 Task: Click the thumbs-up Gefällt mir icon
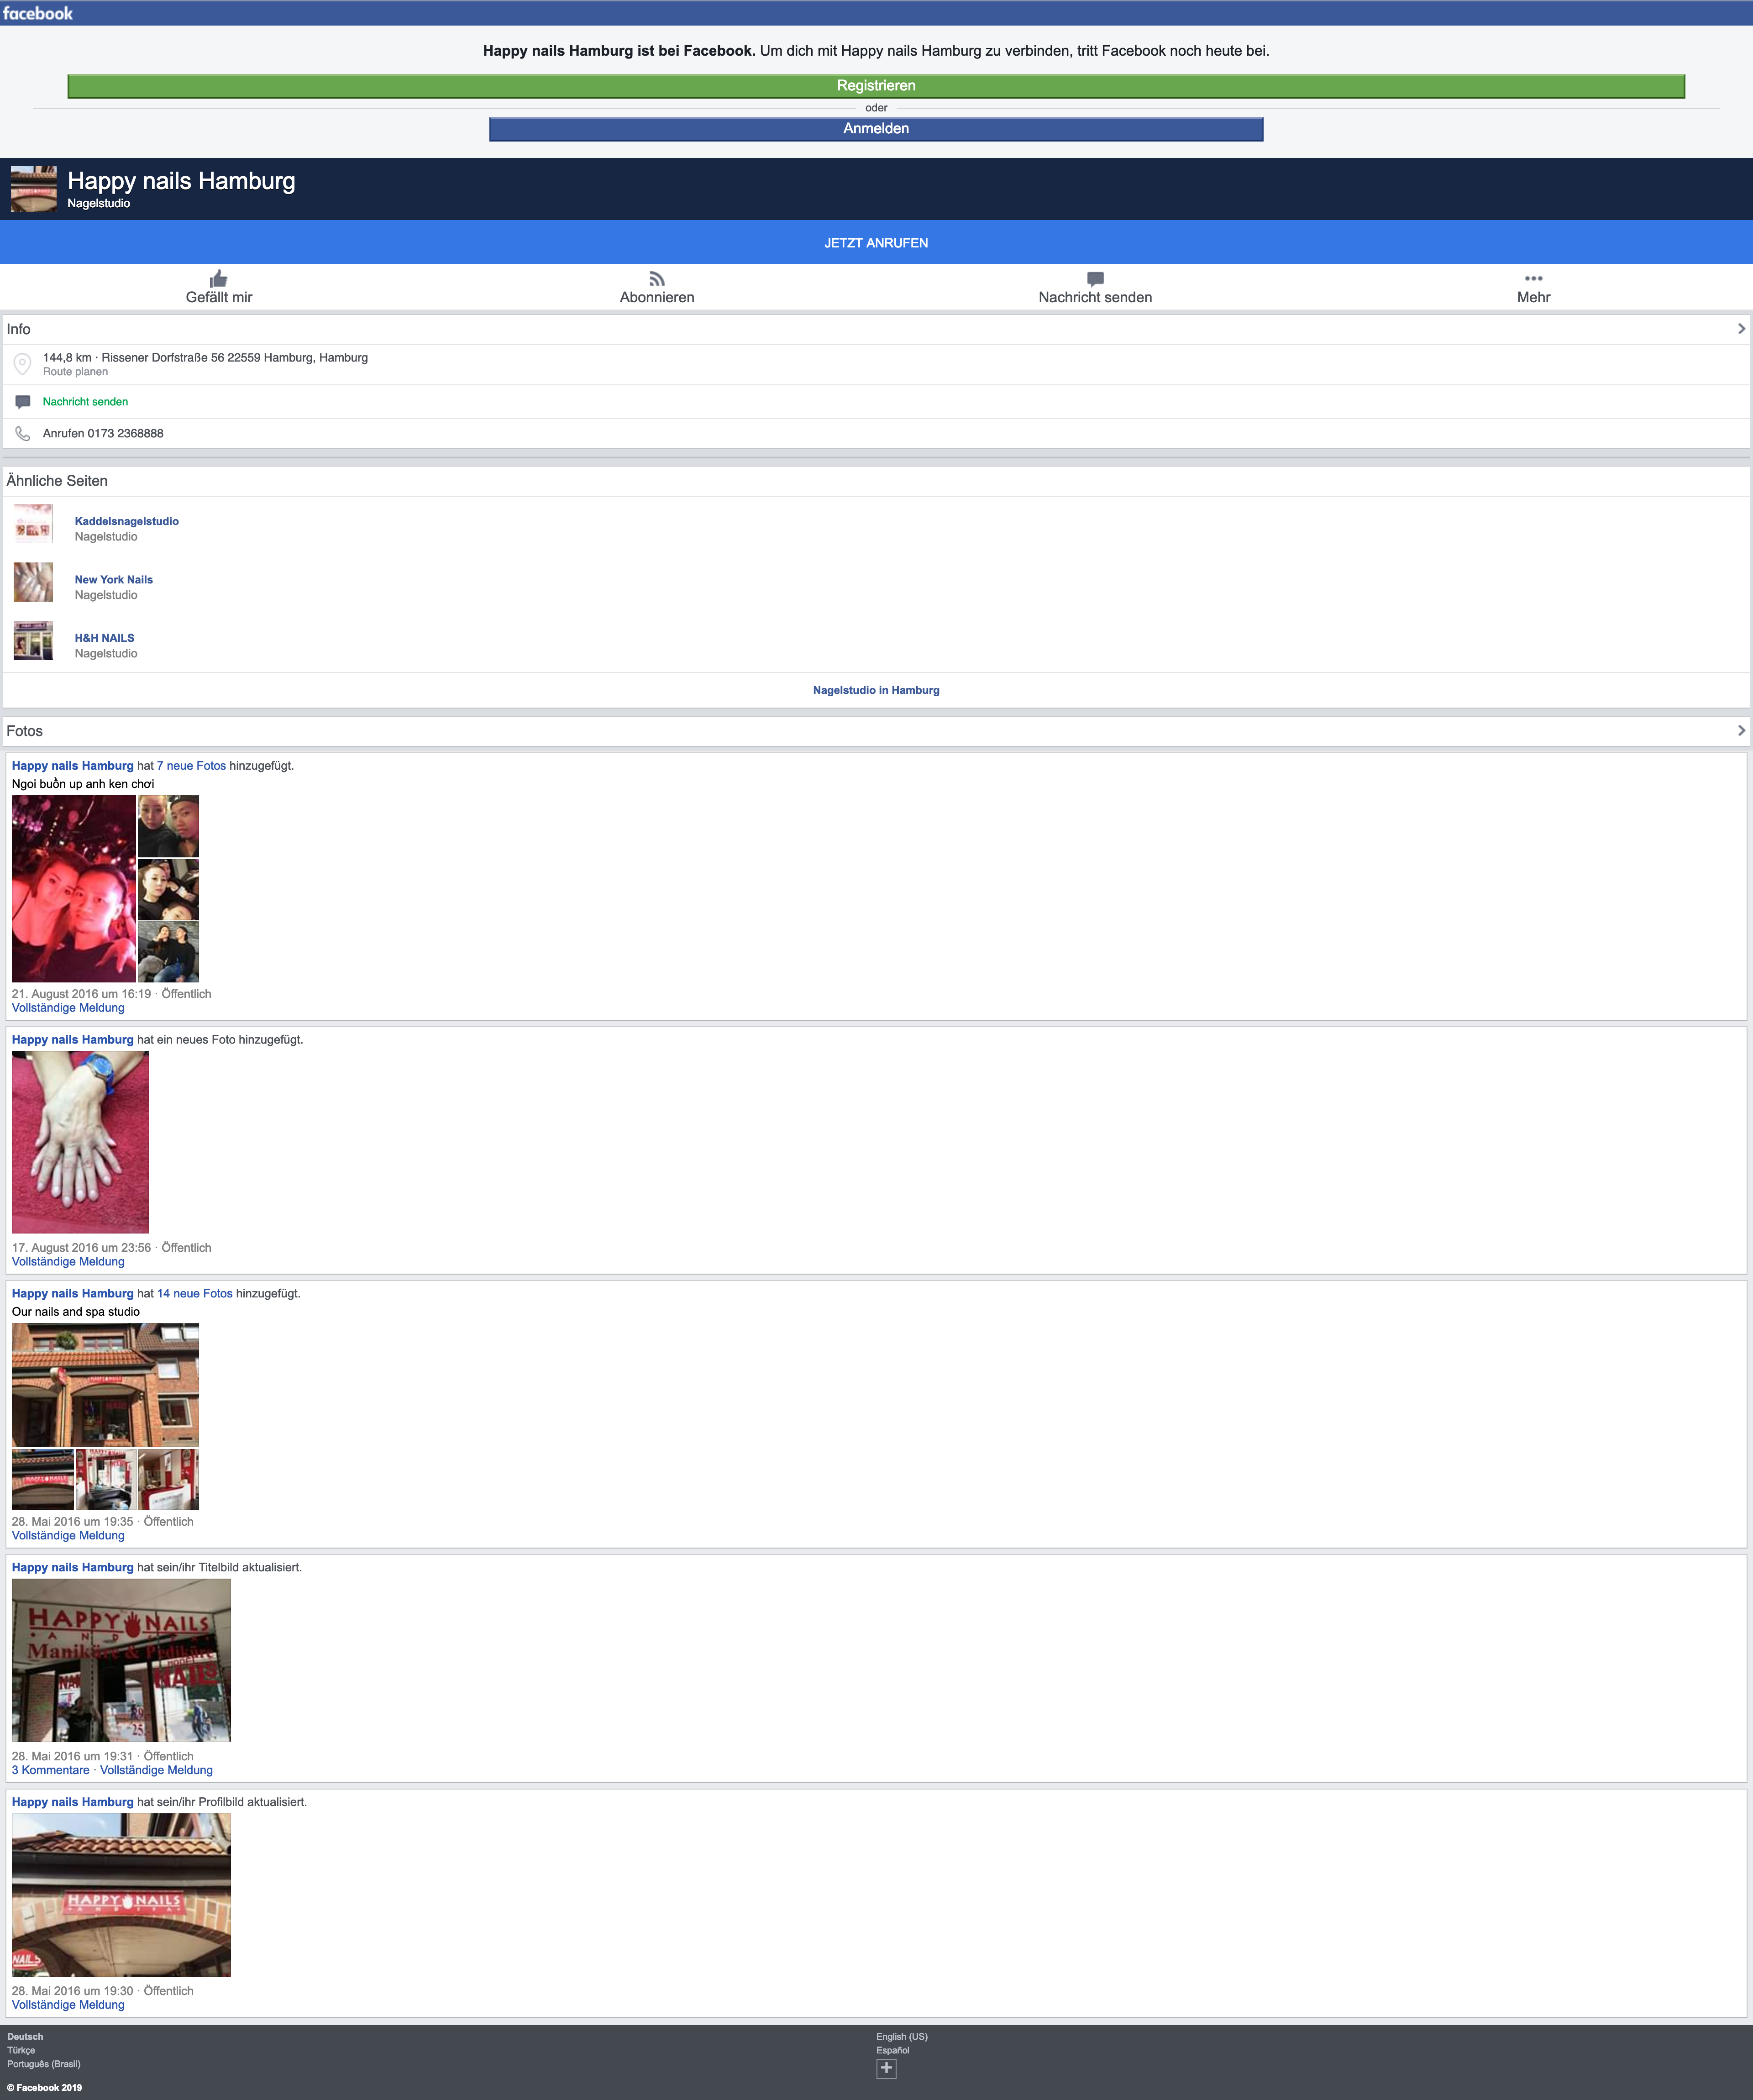[x=218, y=279]
